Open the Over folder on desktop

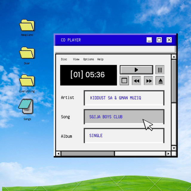[27, 53]
